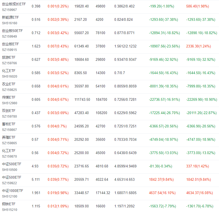Select the code SH516160
This screenshot has width=219, height=213.
10,23
